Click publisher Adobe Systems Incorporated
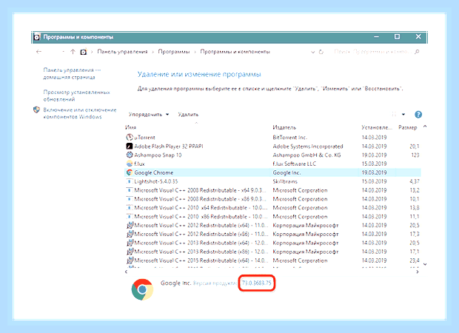This screenshot has width=459, height=333. click(x=308, y=146)
